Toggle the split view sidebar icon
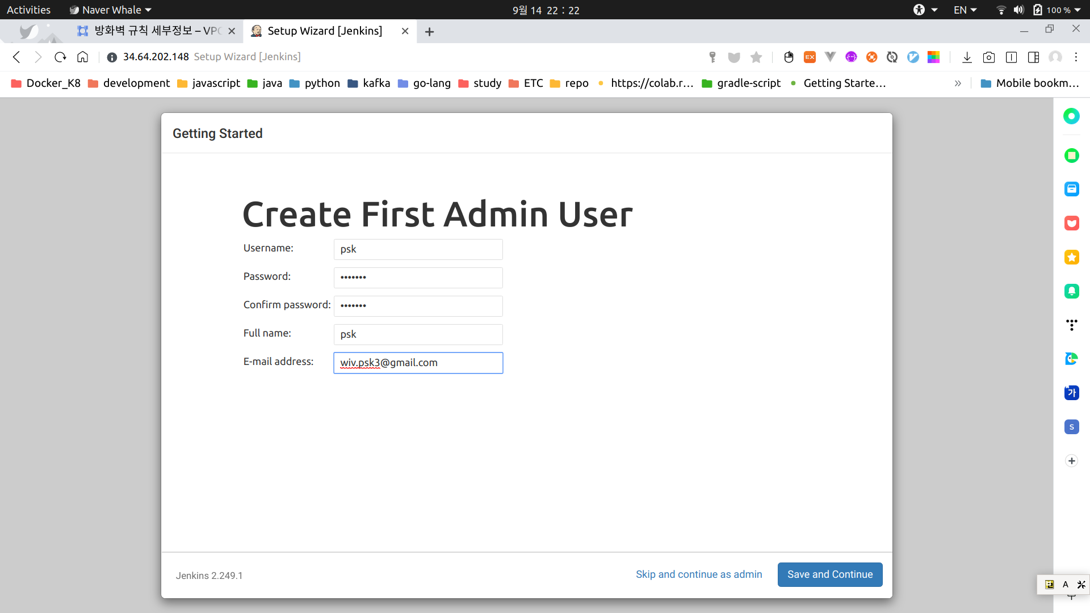The width and height of the screenshot is (1090, 613). click(x=1033, y=57)
